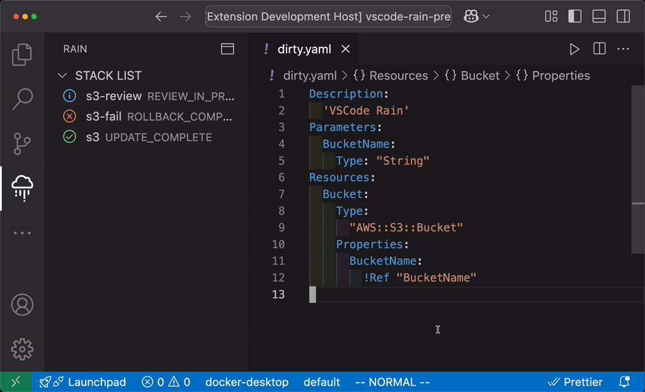
Task: Run the file with the play button
Action: point(574,49)
